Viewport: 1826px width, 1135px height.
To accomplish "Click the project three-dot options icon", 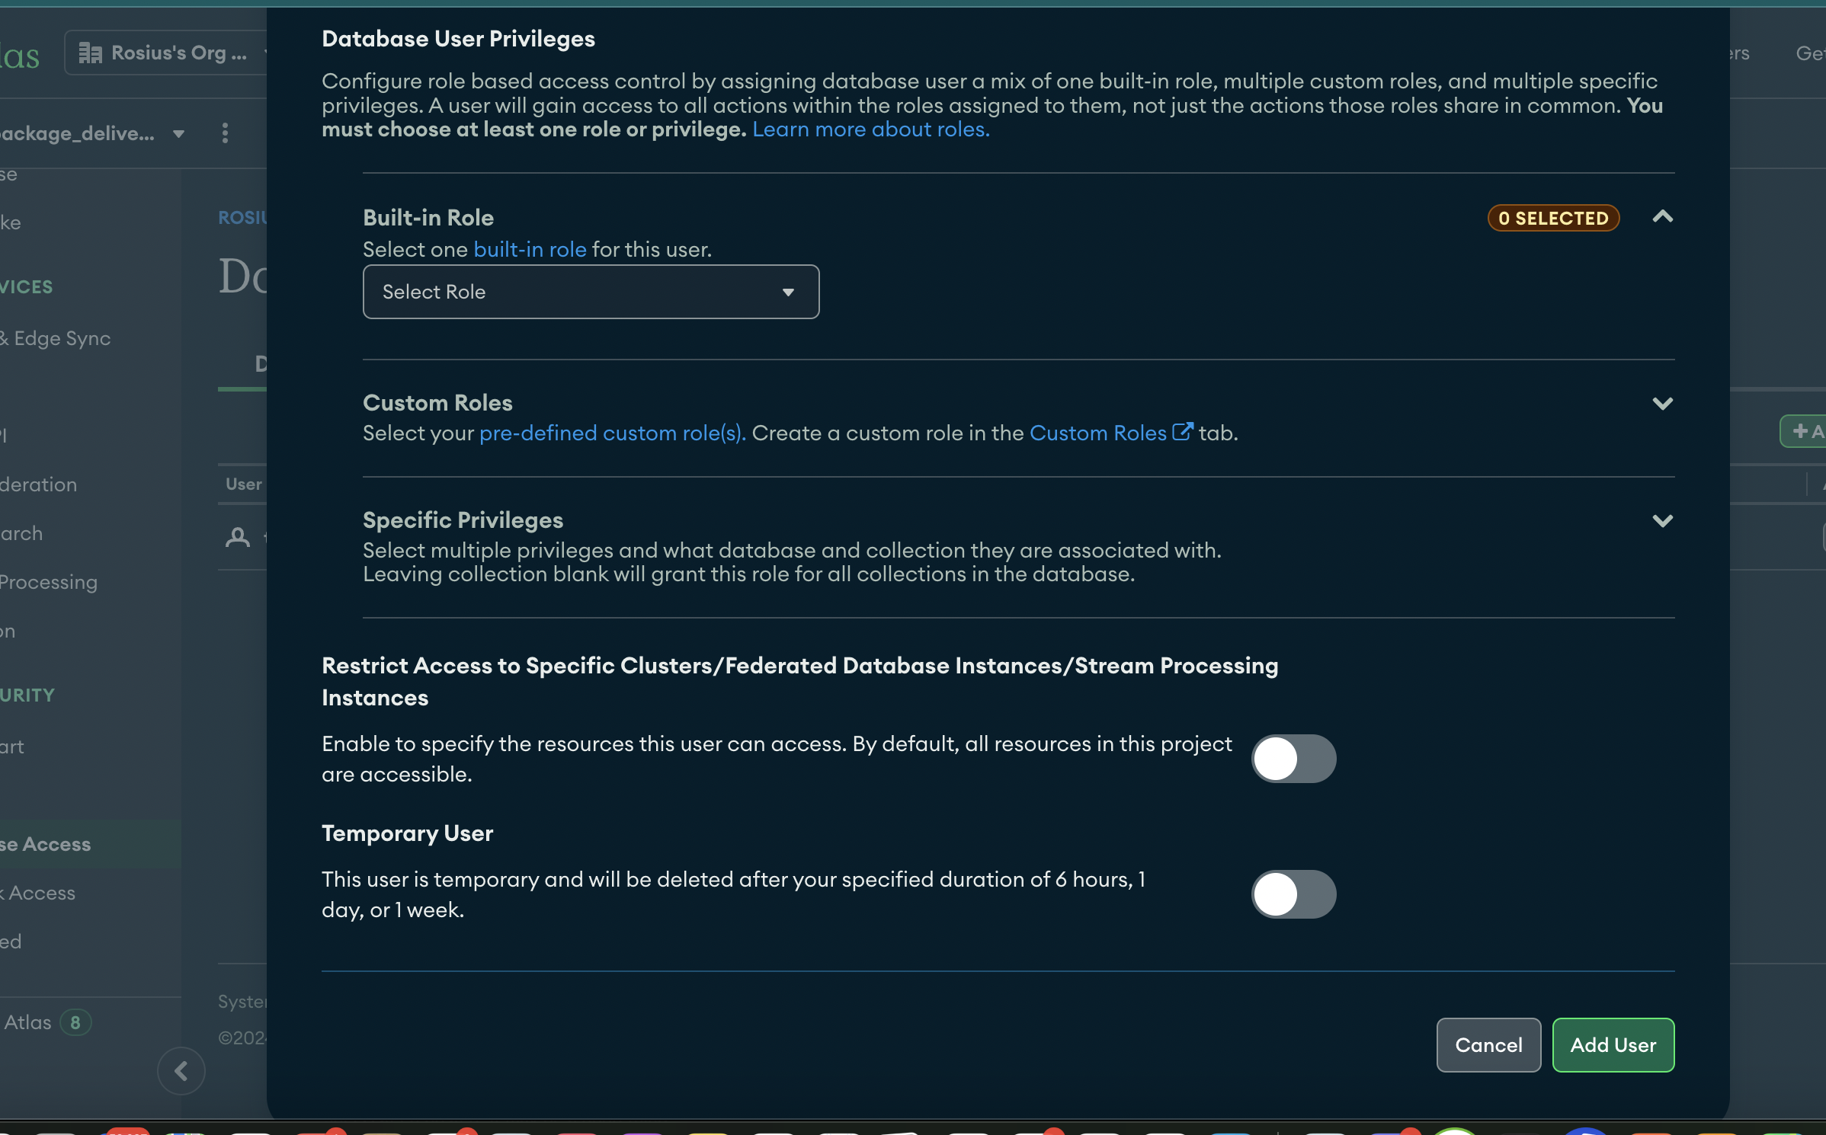I will [225, 133].
